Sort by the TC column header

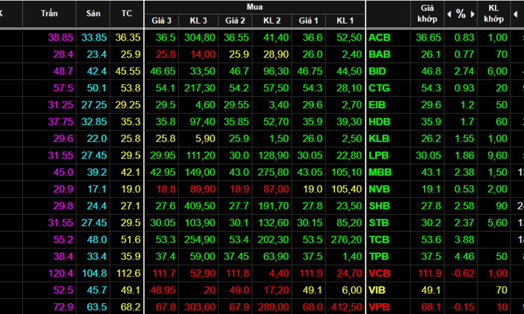click(127, 13)
